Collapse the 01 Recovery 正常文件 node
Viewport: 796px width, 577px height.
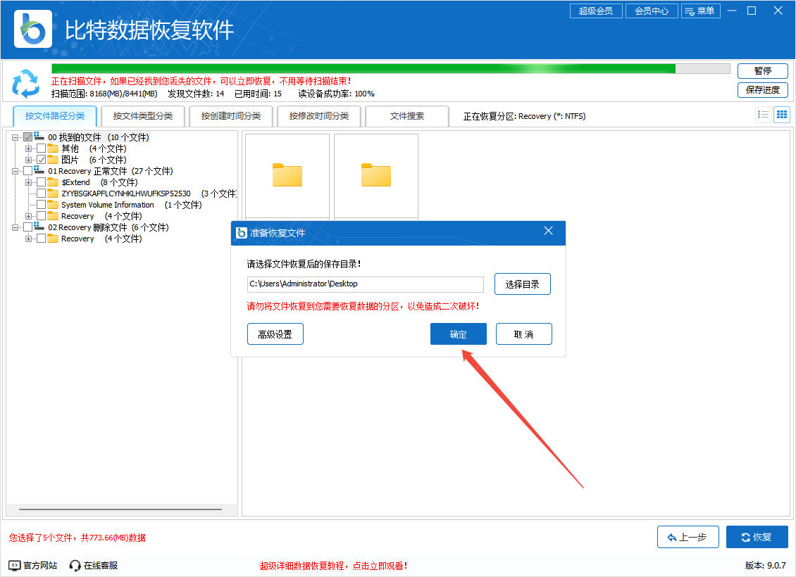point(15,171)
